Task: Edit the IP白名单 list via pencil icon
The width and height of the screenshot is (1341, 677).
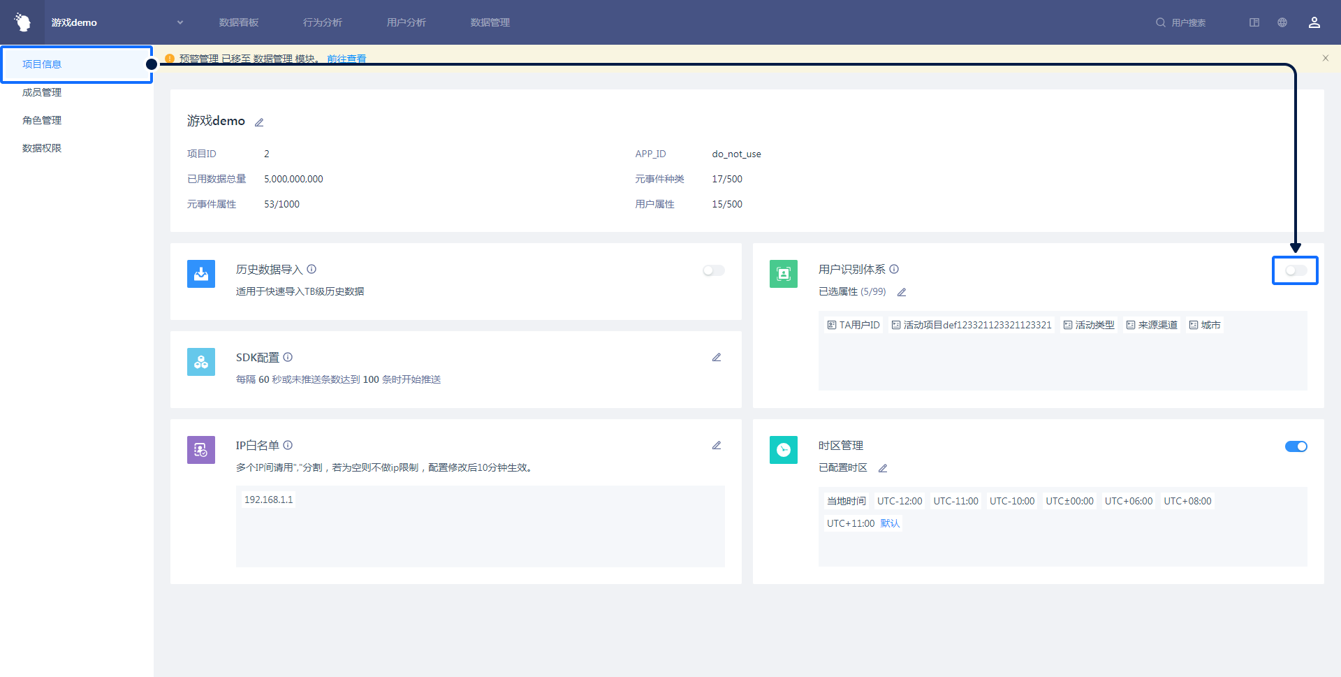Action: point(716,446)
